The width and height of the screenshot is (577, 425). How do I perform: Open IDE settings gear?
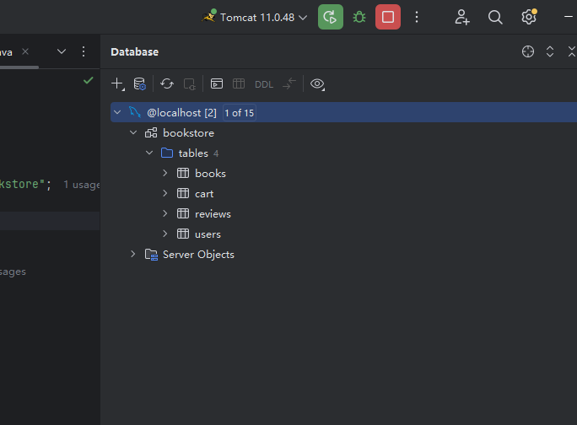click(529, 17)
